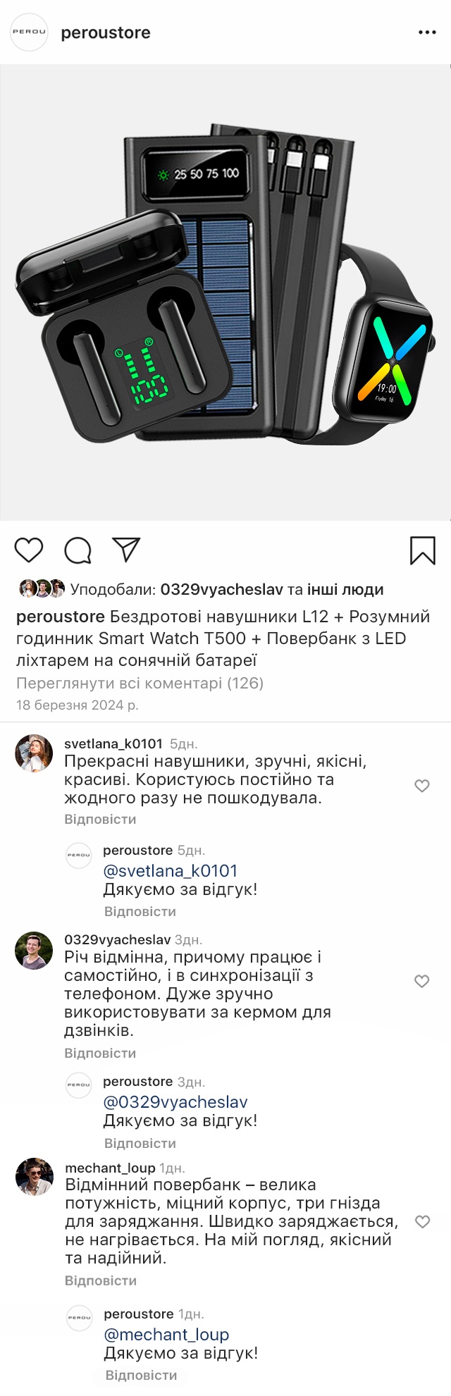Open the peroustore username in the header

pos(106,32)
